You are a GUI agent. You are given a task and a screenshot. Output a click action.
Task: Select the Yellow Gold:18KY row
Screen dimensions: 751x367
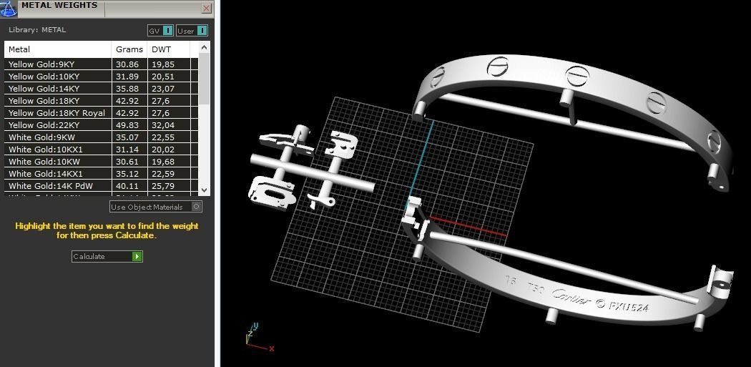tap(101, 101)
